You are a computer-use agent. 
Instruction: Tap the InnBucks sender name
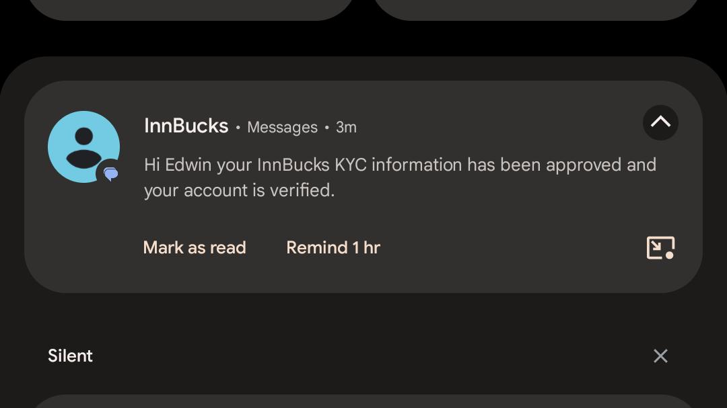point(186,126)
